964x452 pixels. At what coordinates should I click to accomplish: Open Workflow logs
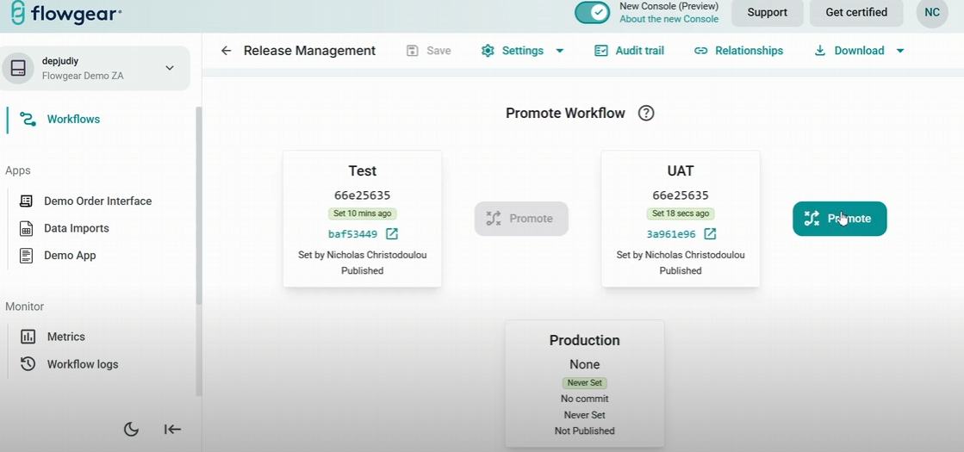tap(83, 364)
